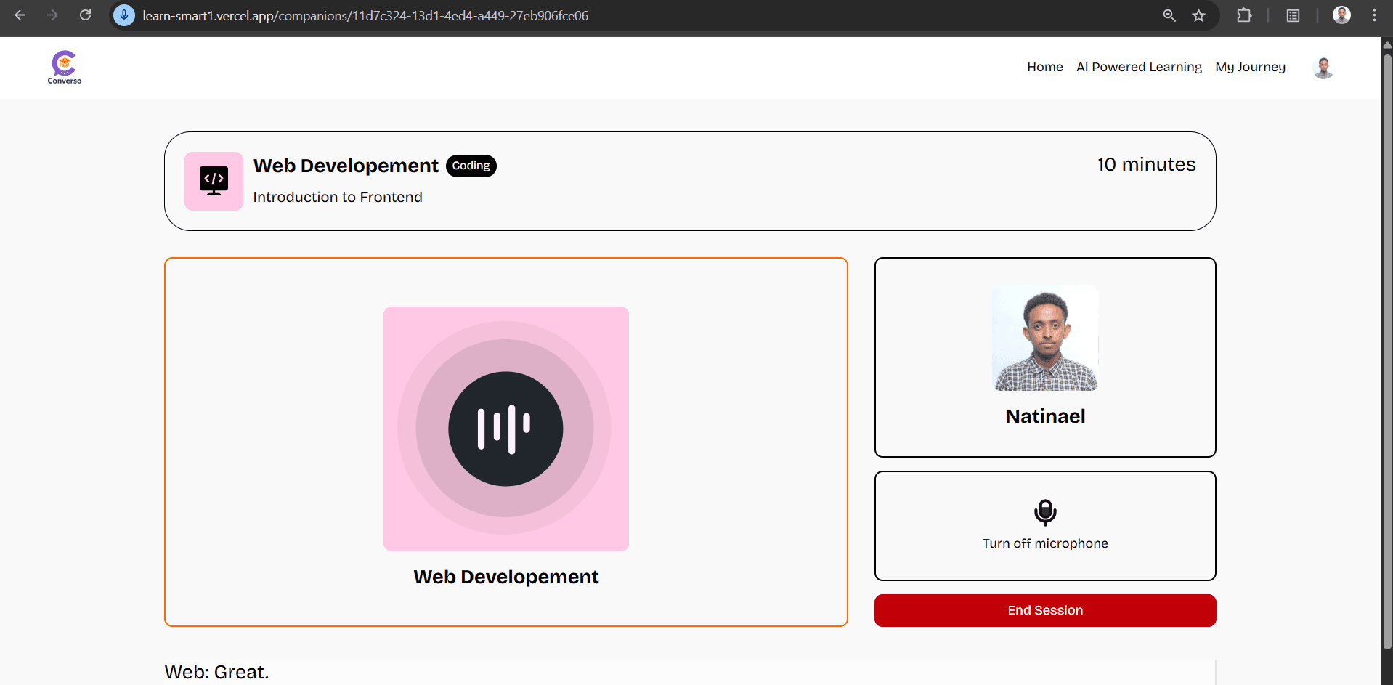Bookmark the page with the star icon
The width and height of the screenshot is (1393, 685).
click(x=1199, y=15)
